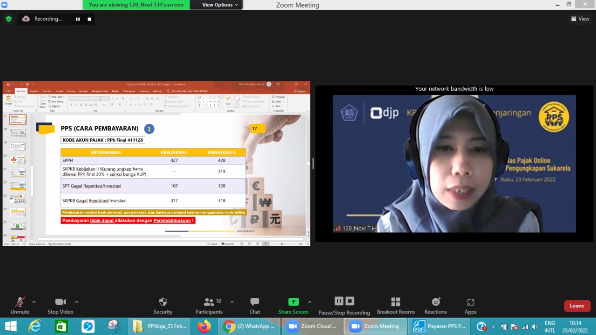The image size is (596, 335).
Task: Expand audio options arrow beside Unmute
Action: (x=34, y=302)
